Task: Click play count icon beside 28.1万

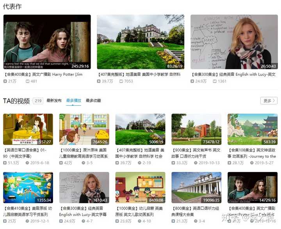Action: (229, 163)
